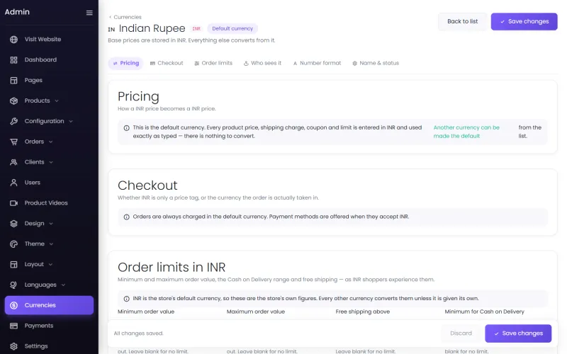
Task: Open the Who sees it tab
Action: click(262, 63)
